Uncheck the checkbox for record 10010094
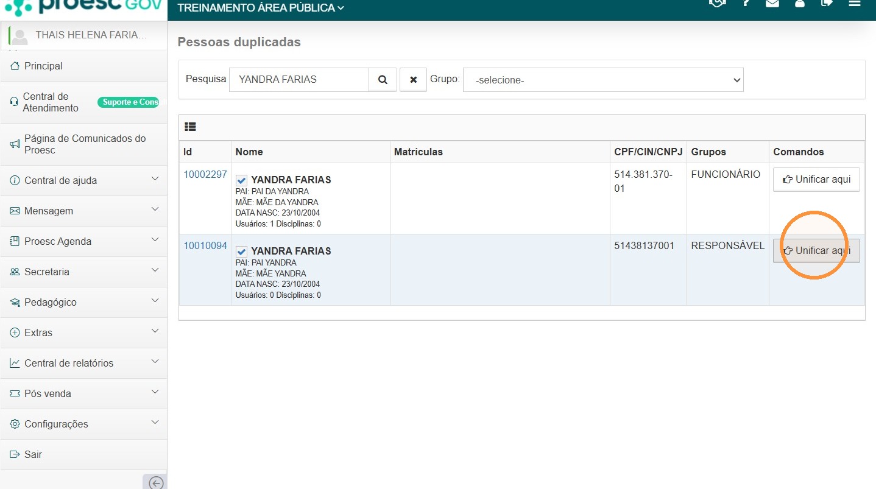Screen dimensions: 876x489 (241, 252)
